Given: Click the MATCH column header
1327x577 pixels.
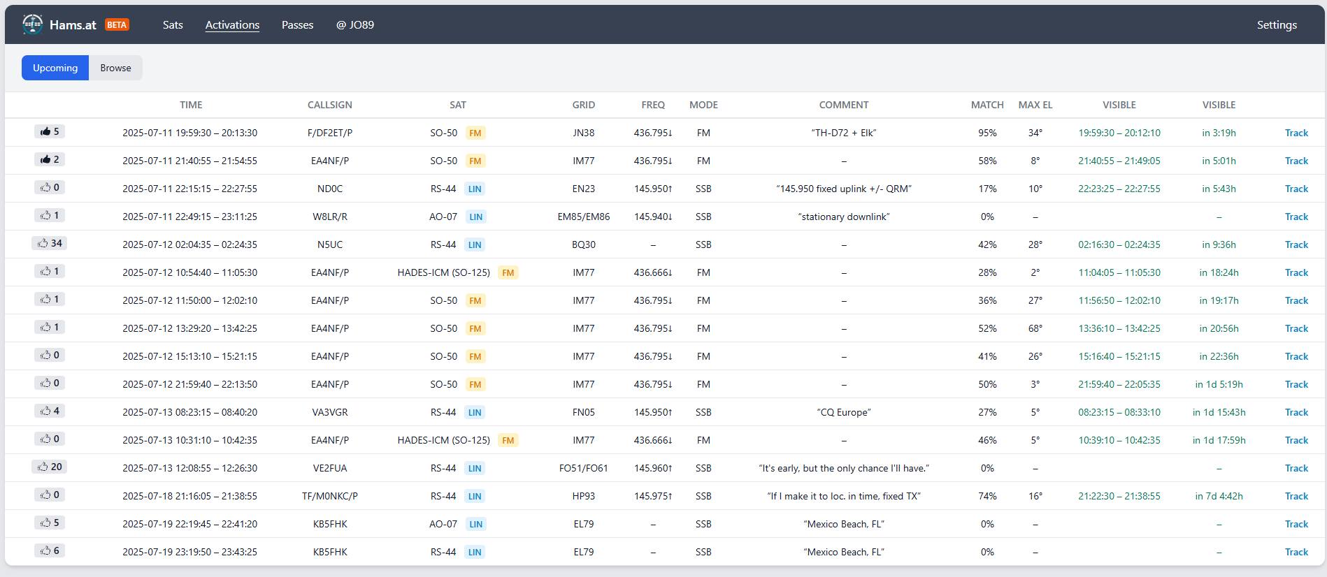Looking at the screenshot, I should [987, 105].
